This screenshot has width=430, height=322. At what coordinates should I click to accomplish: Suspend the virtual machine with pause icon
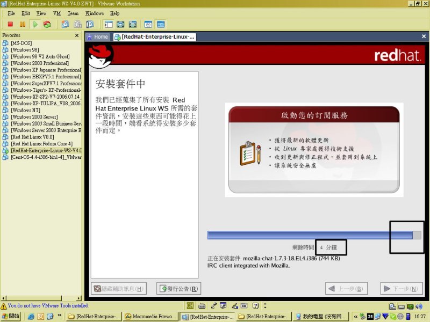click(23, 24)
